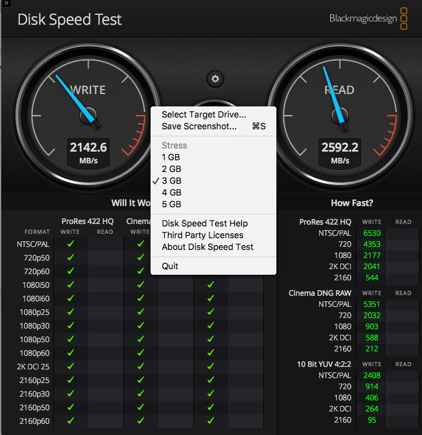Click the Cinema DNG RAW section heading
This screenshot has height=435, width=422.
point(320,293)
